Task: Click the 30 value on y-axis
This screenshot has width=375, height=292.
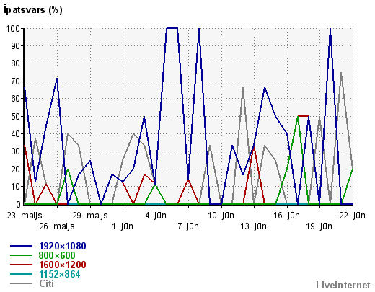Action: 16,151
